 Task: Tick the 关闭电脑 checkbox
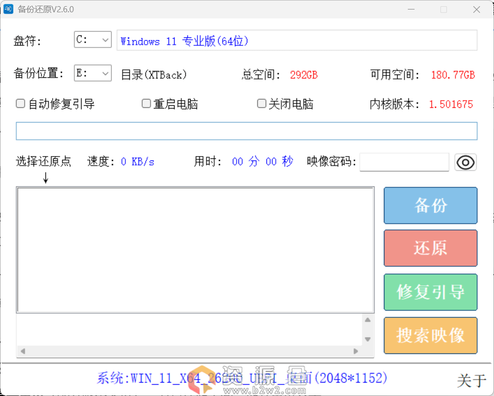261,103
